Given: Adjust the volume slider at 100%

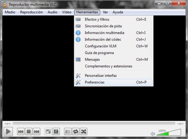Looking at the screenshot, I should pos(169,133).
